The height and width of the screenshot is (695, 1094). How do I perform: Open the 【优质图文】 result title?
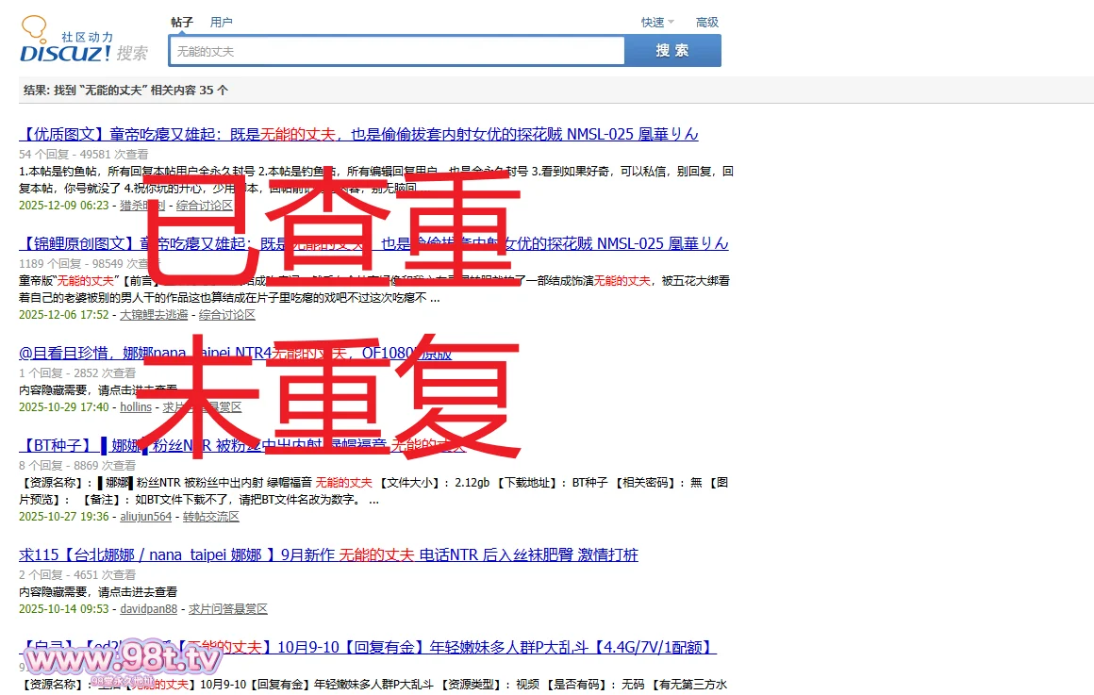pos(358,134)
